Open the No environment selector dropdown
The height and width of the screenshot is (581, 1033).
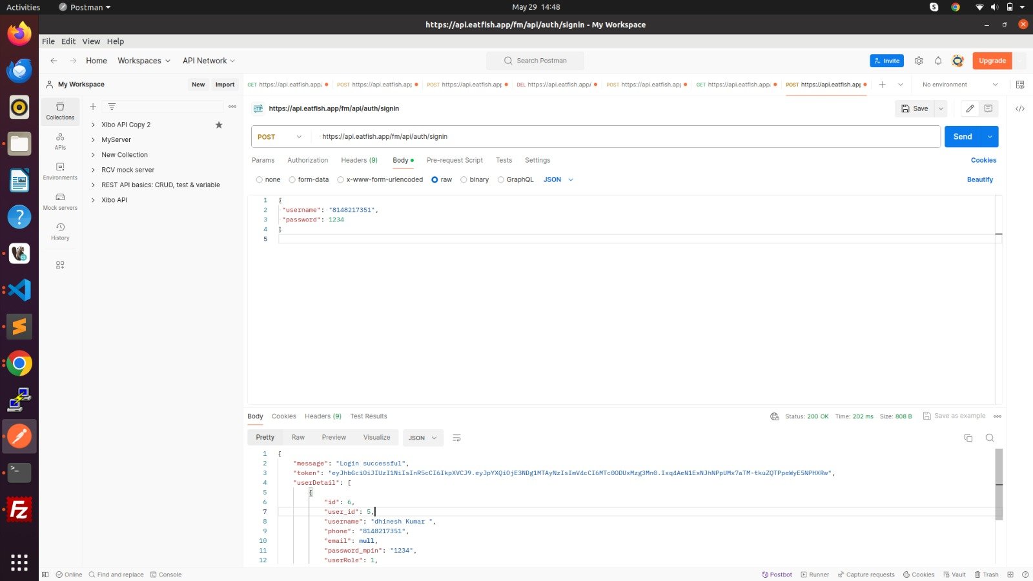(x=959, y=85)
